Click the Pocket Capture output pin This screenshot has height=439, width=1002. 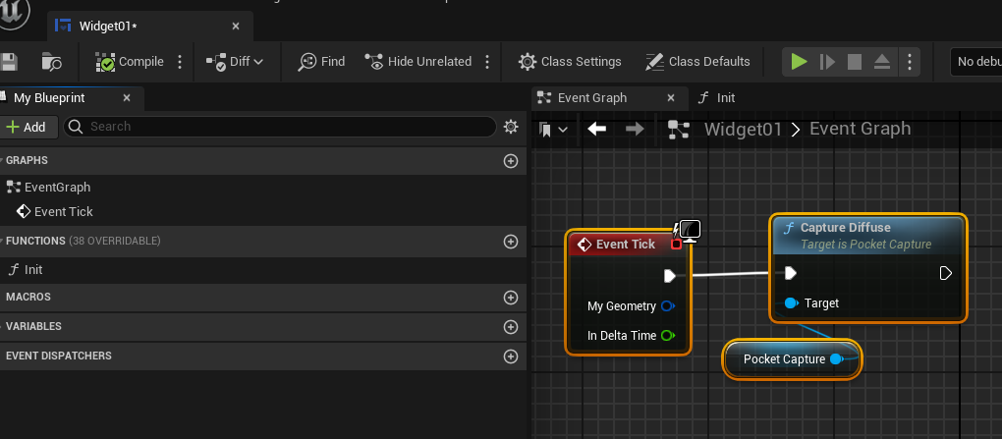click(x=837, y=359)
